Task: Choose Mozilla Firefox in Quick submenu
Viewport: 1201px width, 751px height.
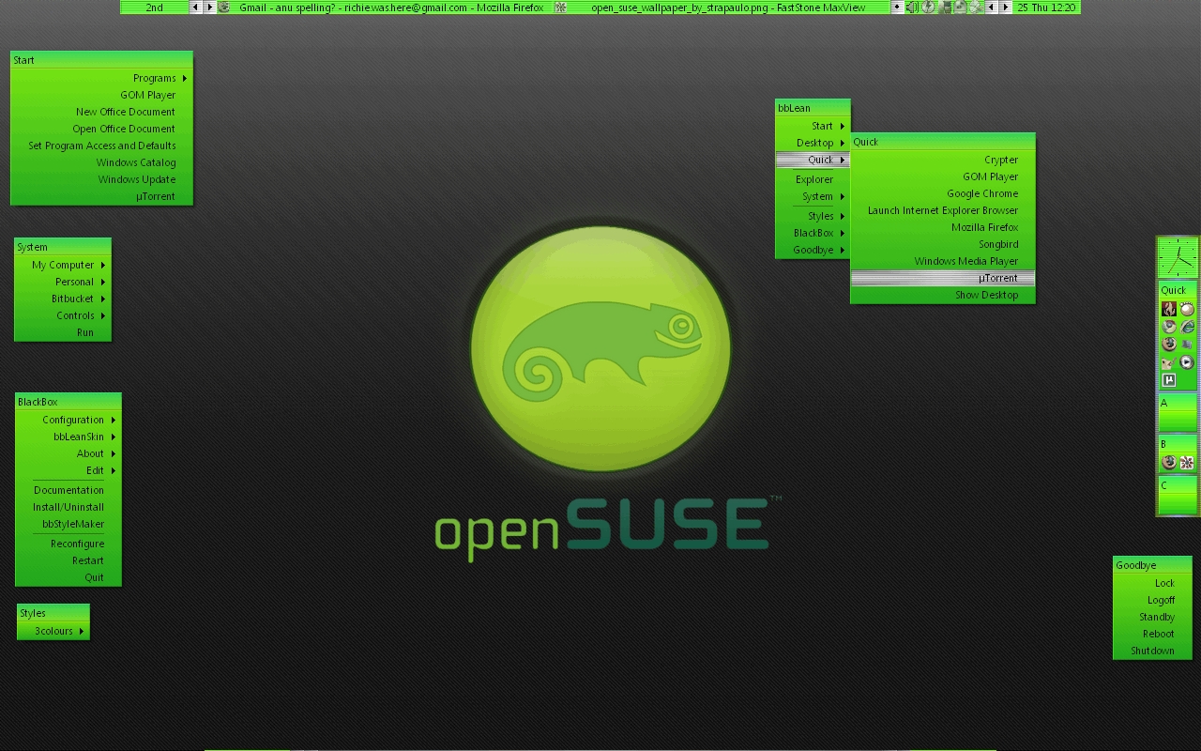Action: coord(943,227)
